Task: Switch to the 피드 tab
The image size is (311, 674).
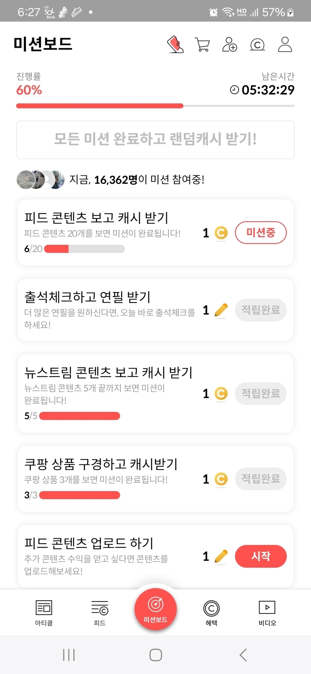Action: click(x=100, y=613)
